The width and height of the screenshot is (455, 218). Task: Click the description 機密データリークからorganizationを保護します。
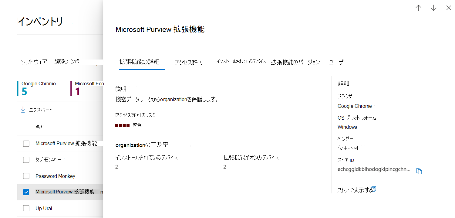click(167, 99)
